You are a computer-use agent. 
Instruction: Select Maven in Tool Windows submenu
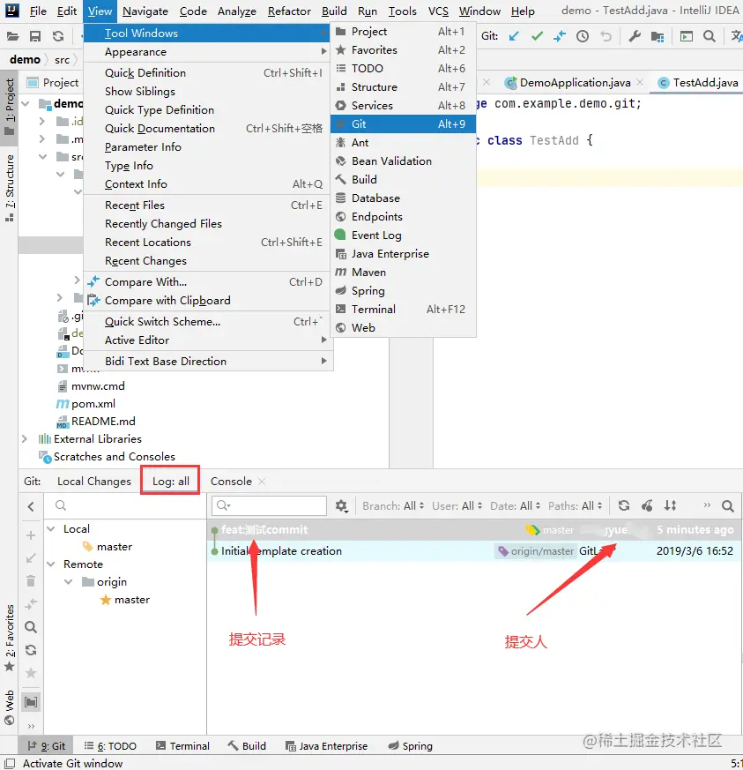point(403,272)
